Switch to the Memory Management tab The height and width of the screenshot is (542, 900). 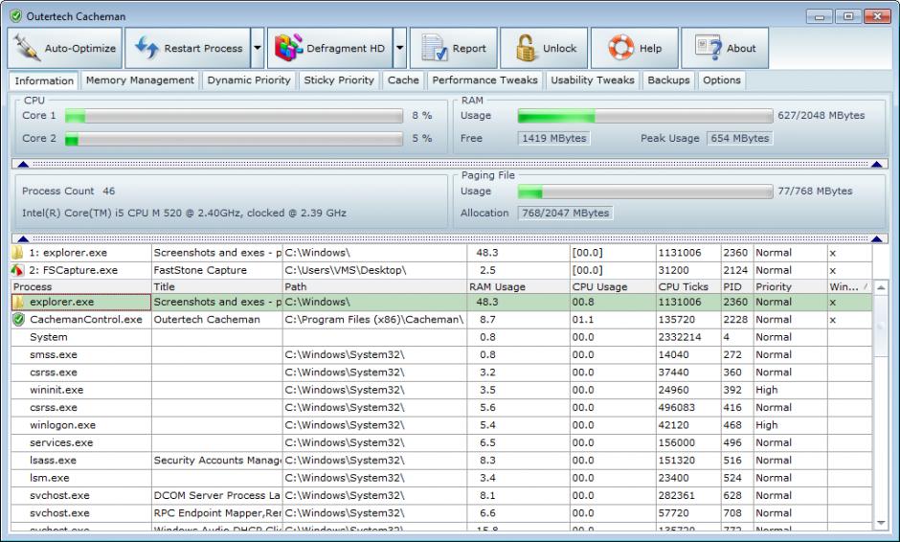pos(140,80)
